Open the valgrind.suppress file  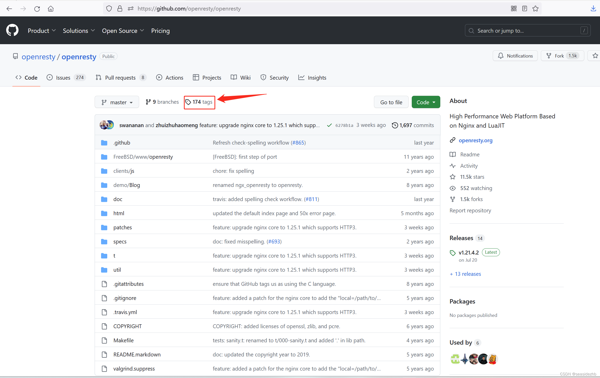(134, 369)
